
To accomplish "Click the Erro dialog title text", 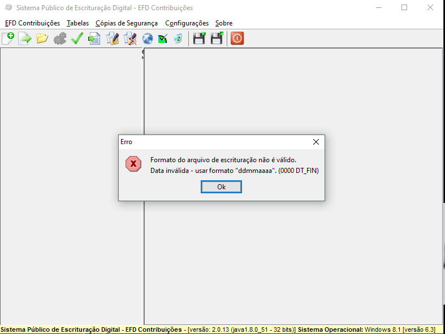I will pos(126,142).
